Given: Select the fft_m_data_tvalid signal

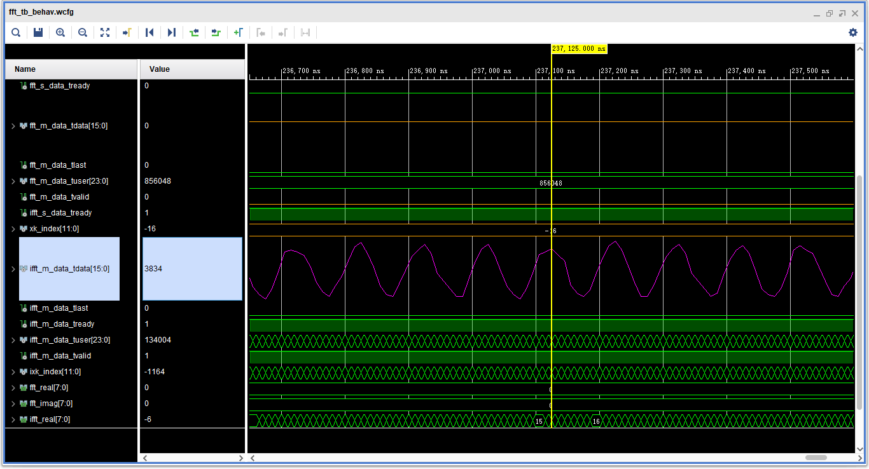Looking at the screenshot, I should 59,197.
